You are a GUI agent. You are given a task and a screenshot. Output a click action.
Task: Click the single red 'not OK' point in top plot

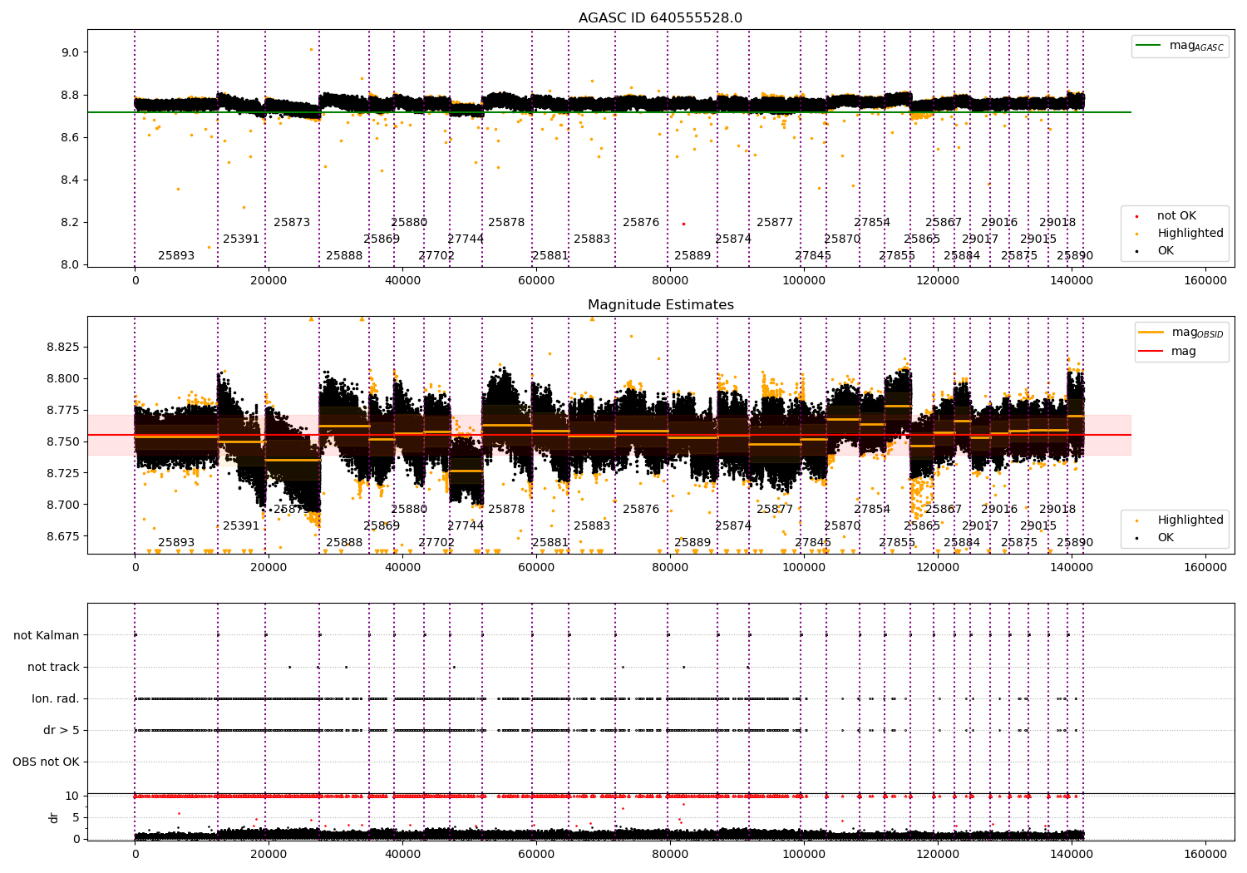[x=683, y=224]
